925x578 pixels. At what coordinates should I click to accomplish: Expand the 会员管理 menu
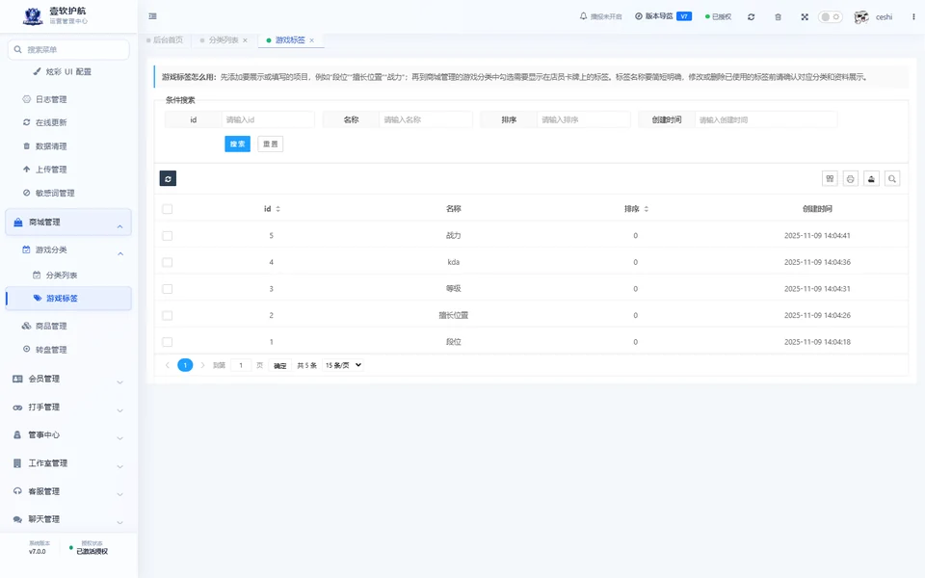(x=68, y=379)
